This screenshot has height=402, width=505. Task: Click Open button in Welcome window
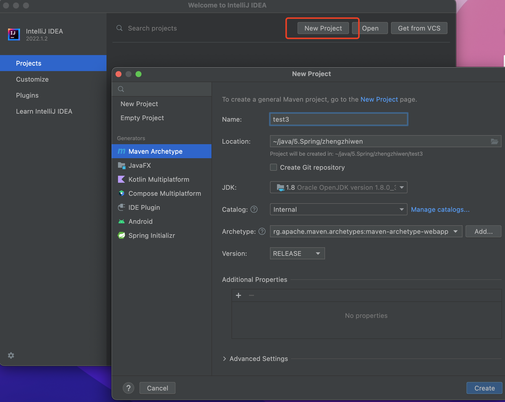tap(370, 28)
